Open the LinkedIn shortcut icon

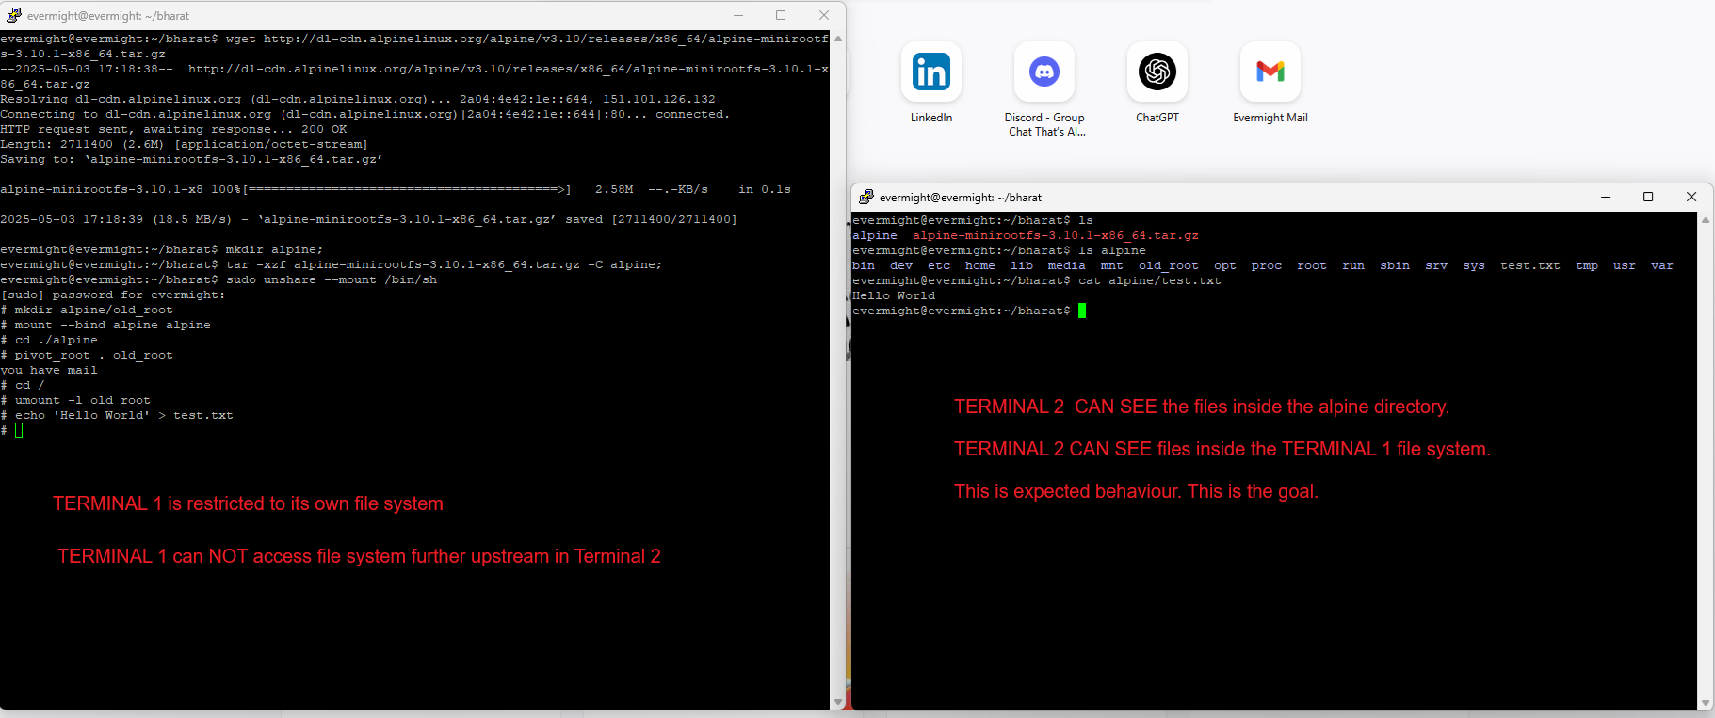[930, 72]
